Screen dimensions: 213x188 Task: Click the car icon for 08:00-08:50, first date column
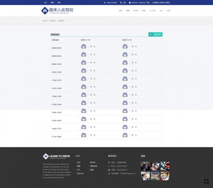tap(83, 47)
